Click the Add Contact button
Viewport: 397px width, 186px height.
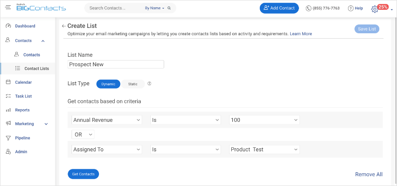pyautogui.click(x=279, y=8)
